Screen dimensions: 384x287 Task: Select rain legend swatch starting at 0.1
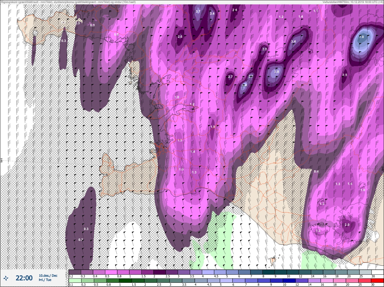pyautogui.click(x=75, y=281)
